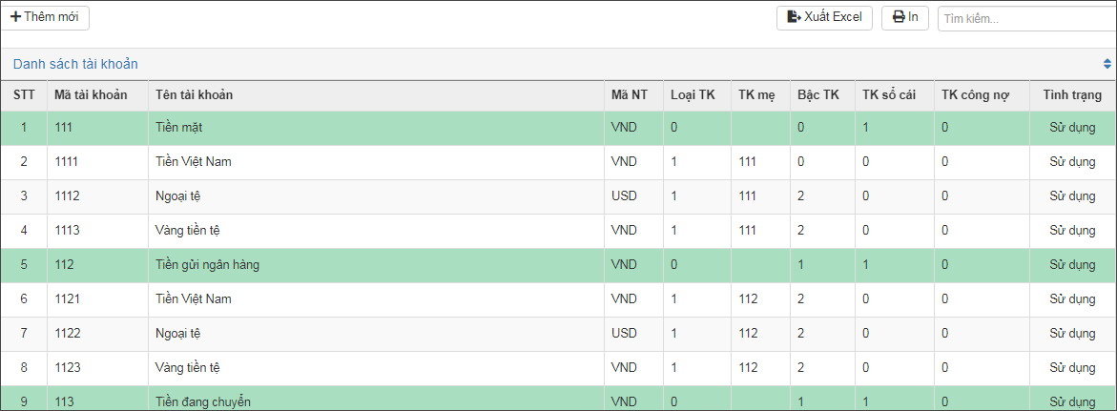Select account 1112 Ngoại tệ row
Viewport: 1117px width, 411px height.
pyautogui.click(x=559, y=196)
